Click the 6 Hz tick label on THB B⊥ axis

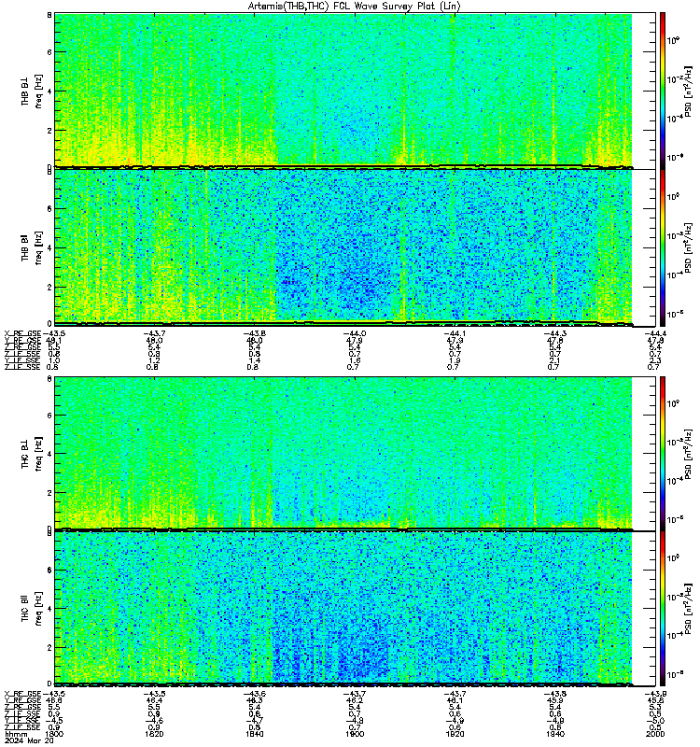pyautogui.click(x=49, y=52)
